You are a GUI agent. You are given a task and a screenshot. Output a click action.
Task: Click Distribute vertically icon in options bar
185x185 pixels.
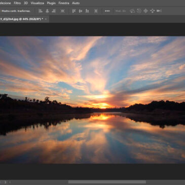coord(62,11)
